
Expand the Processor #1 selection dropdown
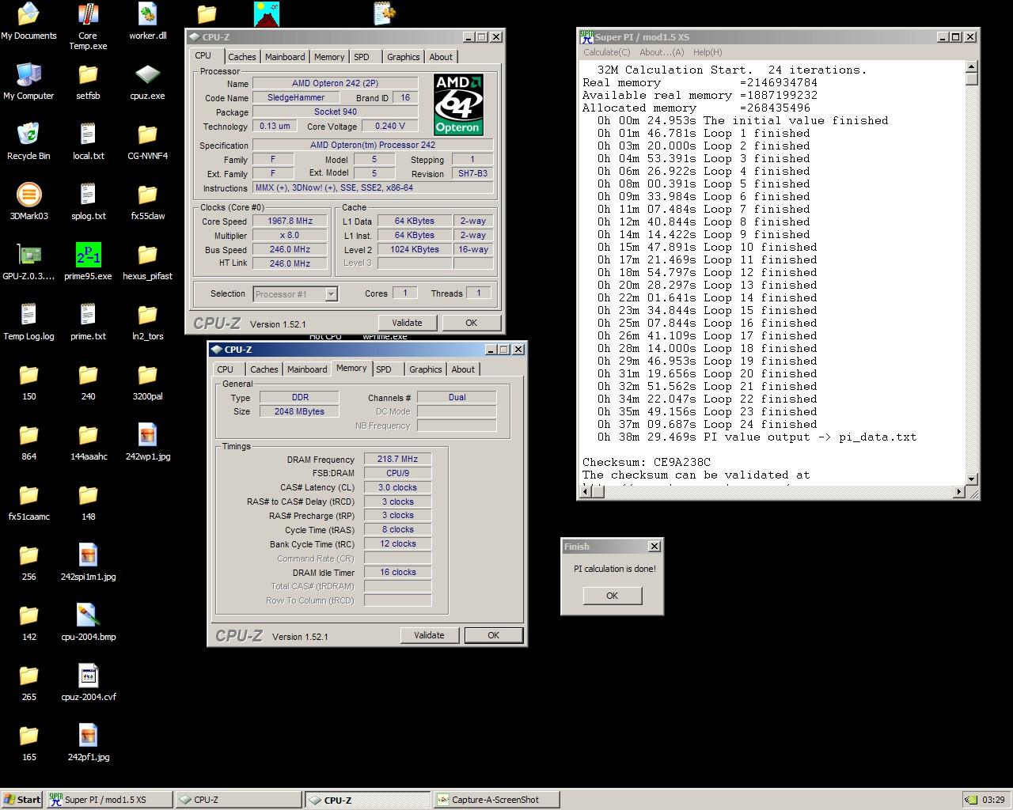pos(331,294)
